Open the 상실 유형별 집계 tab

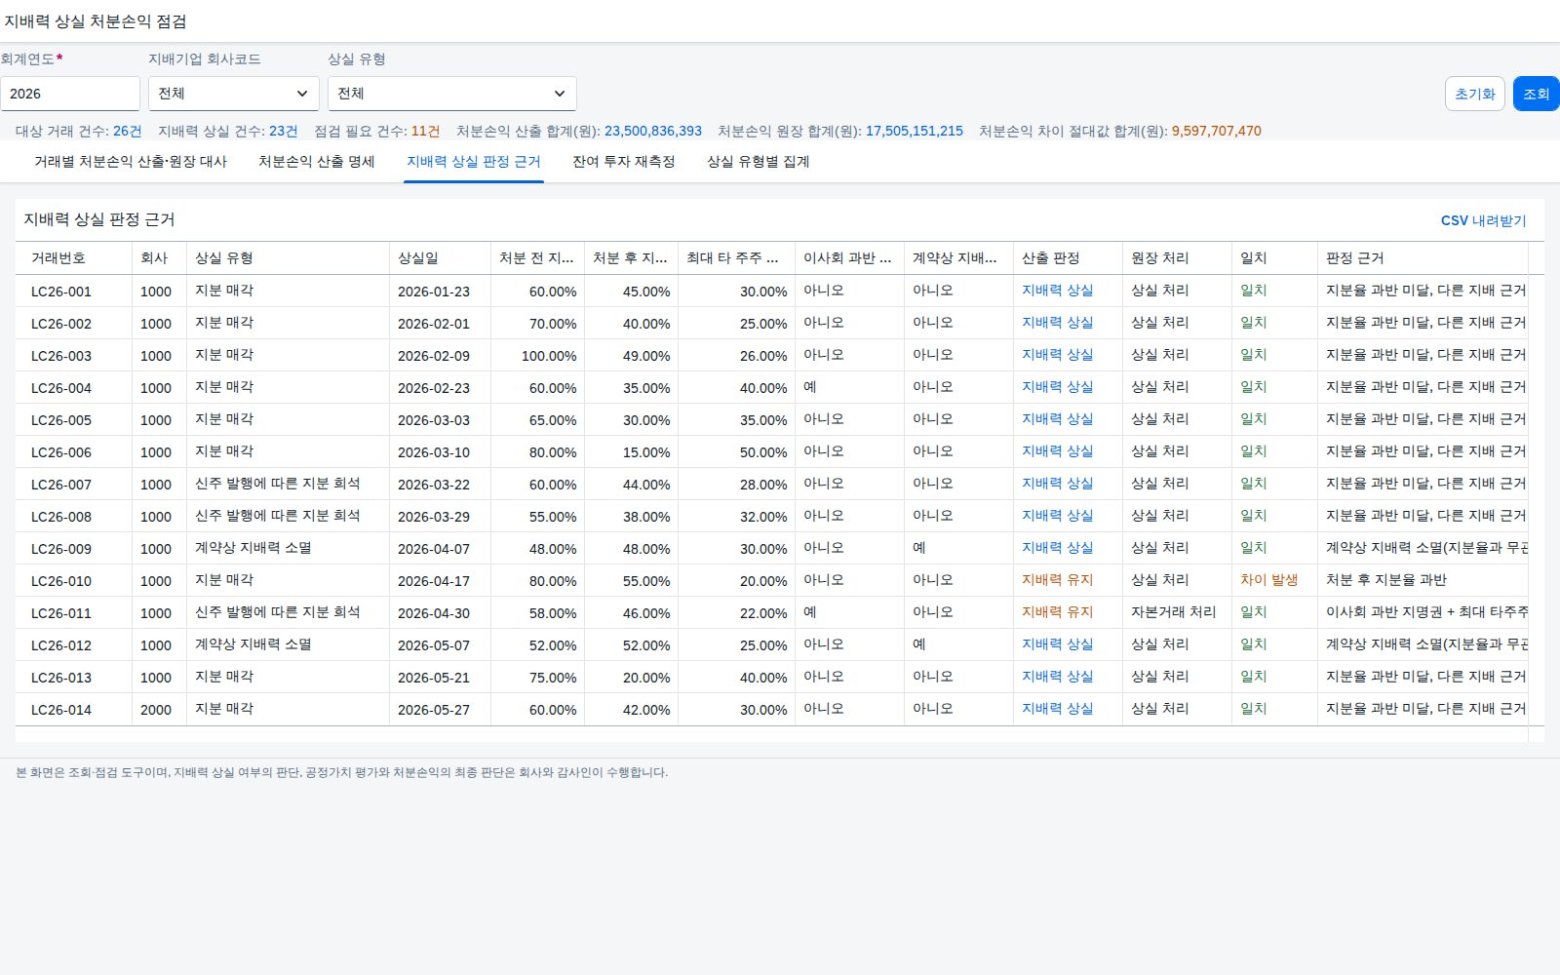759,162
